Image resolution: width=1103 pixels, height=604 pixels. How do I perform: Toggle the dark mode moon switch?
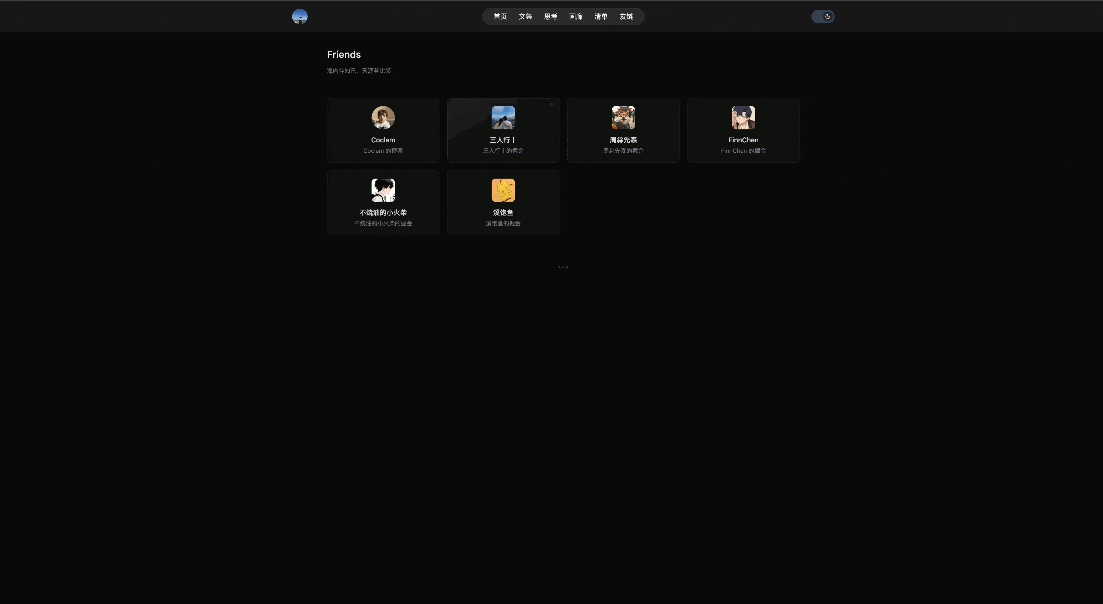coord(823,16)
